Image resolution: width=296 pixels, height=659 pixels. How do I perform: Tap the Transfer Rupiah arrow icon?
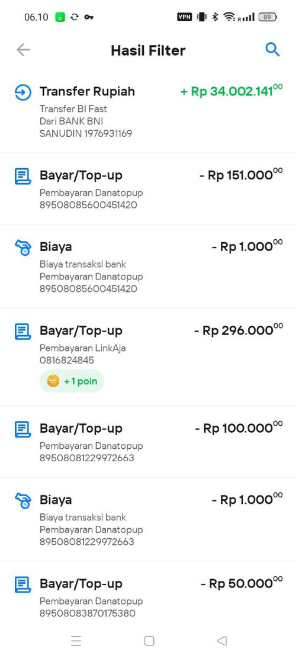coord(23,92)
